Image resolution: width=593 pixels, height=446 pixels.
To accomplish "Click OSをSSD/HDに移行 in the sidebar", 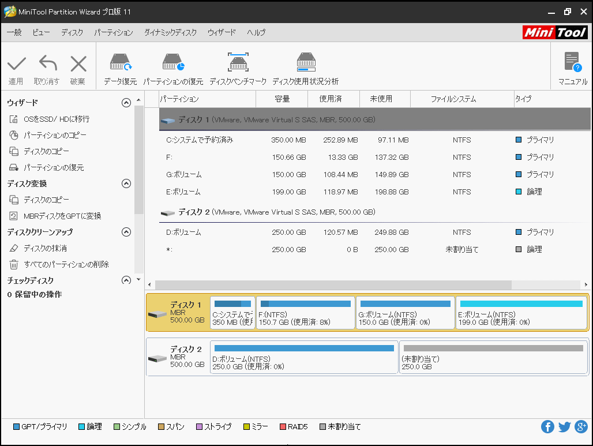I will pos(56,119).
